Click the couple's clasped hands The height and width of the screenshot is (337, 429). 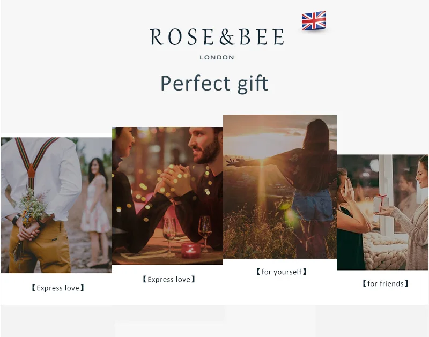click(173, 181)
